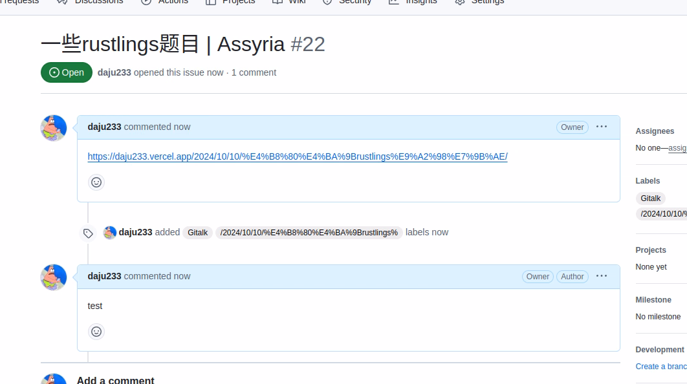Click the label tag event icon
Image resolution: width=687 pixels, height=384 pixels.
pyautogui.click(x=88, y=233)
